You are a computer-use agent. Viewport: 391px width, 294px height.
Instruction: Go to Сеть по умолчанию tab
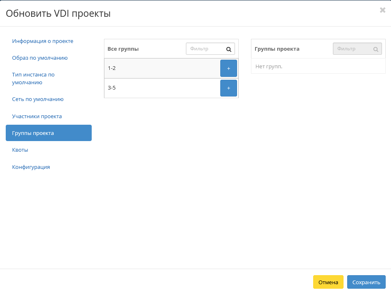38,99
